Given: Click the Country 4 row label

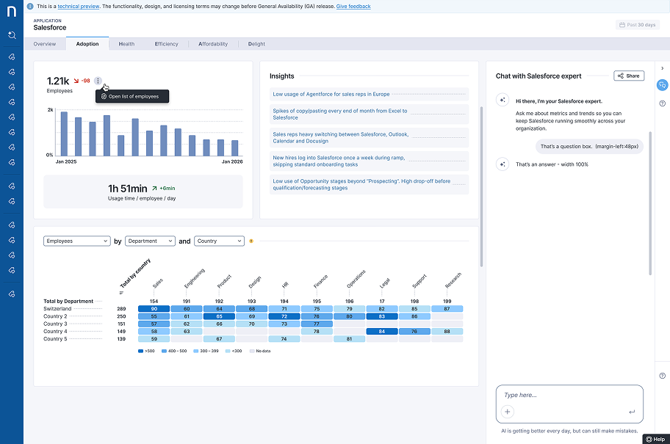Looking at the screenshot, I should tap(55, 331).
